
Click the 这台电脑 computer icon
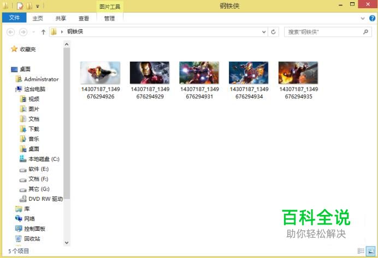[x=19, y=89]
